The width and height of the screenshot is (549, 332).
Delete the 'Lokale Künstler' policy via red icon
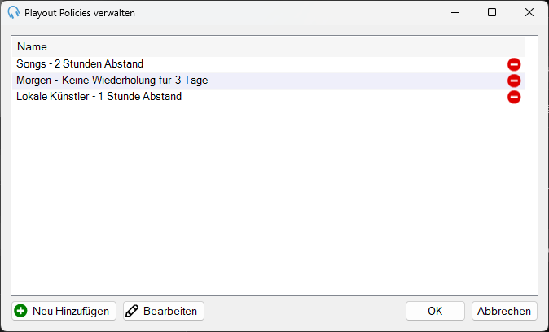(x=514, y=97)
